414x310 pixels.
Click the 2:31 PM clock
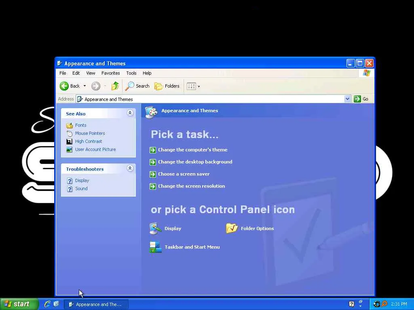coord(399,304)
